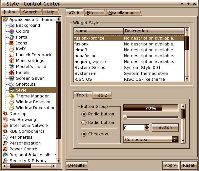Click right arrow of sidebar horizontal scrollbar

click(54, 166)
